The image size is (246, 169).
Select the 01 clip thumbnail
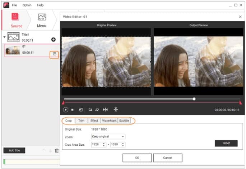13,51
